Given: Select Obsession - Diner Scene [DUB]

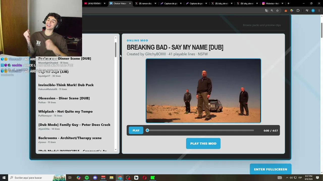Looking at the screenshot, I should click(74, 100).
